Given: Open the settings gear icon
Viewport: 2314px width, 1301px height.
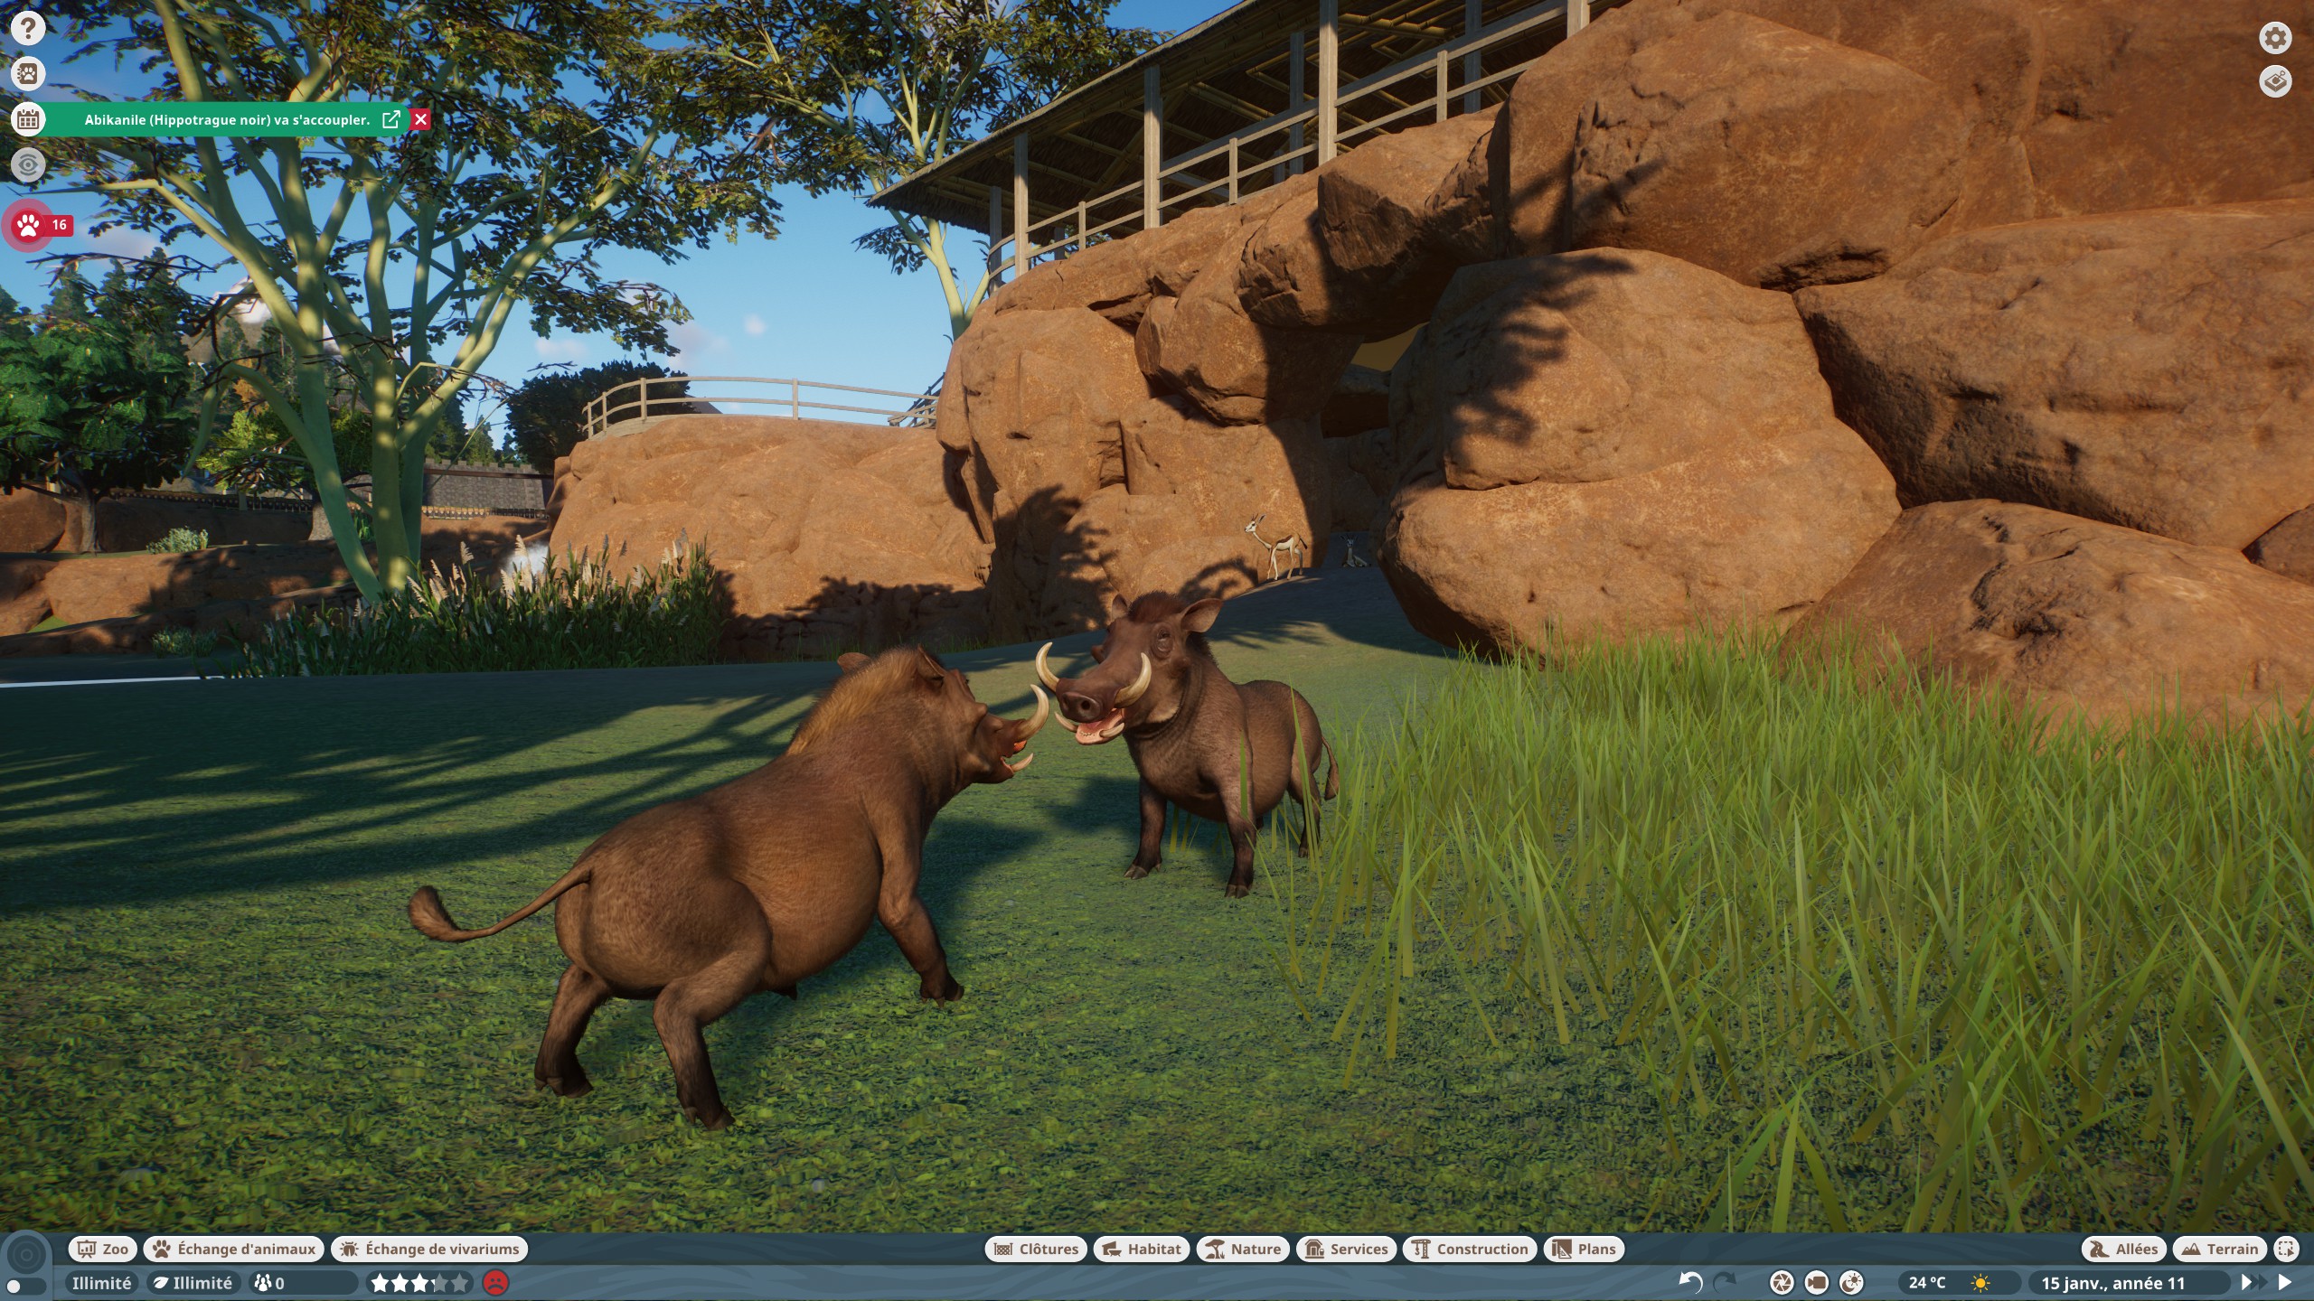Looking at the screenshot, I should tap(2275, 38).
